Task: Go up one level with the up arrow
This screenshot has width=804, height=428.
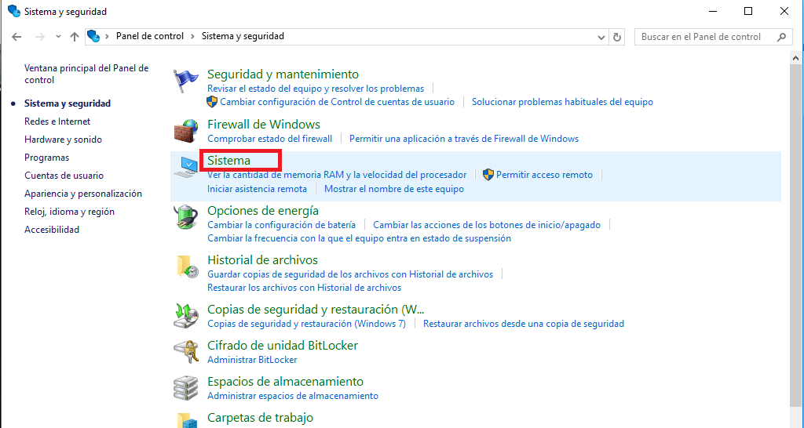Action: tap(75, 37)
